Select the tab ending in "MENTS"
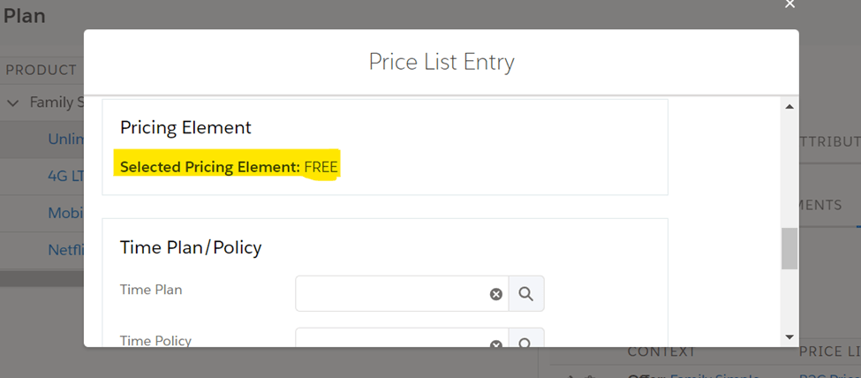This screenshot has width=861, height=378. tap(819, 205)
